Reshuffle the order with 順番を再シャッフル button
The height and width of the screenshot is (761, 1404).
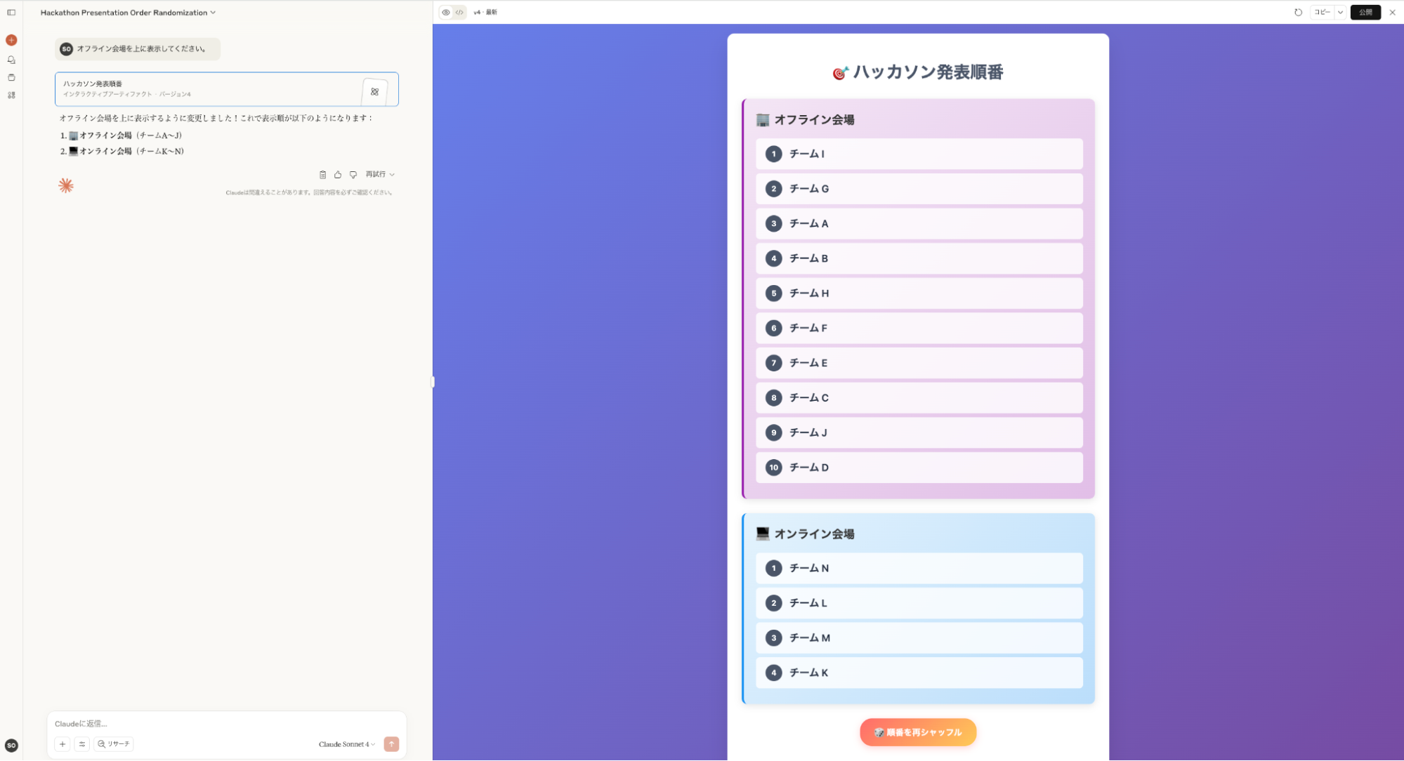[x=917, y=732]
